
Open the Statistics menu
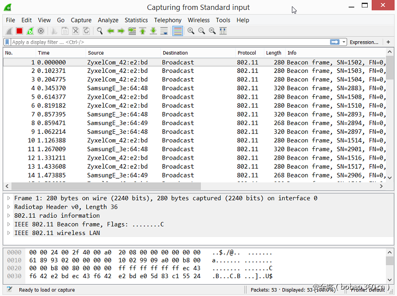click(136, 20)
